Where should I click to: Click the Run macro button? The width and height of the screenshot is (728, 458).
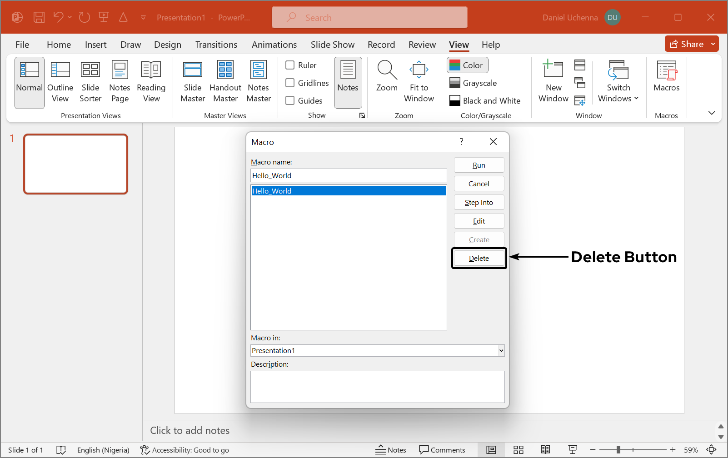point(479,165)
